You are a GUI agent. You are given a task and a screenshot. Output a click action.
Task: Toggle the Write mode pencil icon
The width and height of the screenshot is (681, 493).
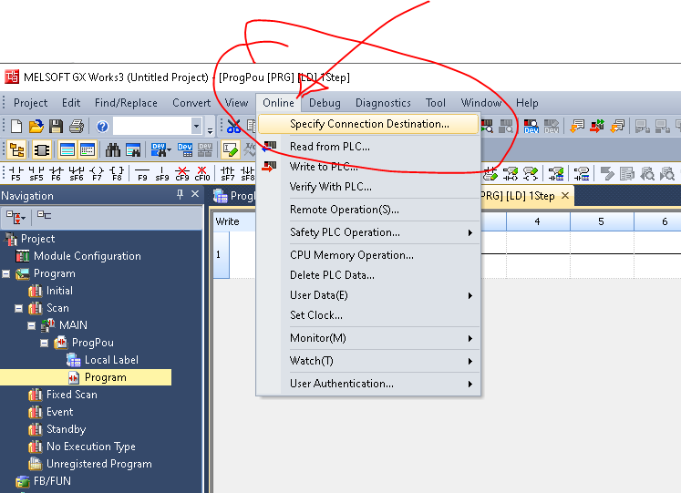(230, 150)
